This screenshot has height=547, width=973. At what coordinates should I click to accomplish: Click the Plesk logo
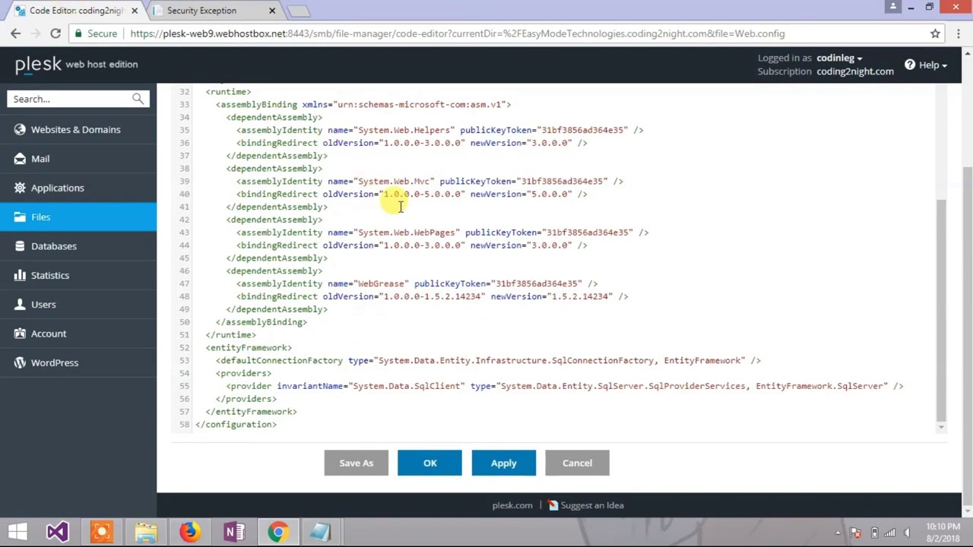38,65
